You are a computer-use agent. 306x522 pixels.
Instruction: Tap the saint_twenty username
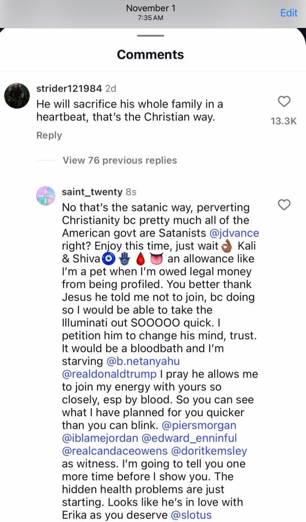pyautogui.click(x=92, y=192)
